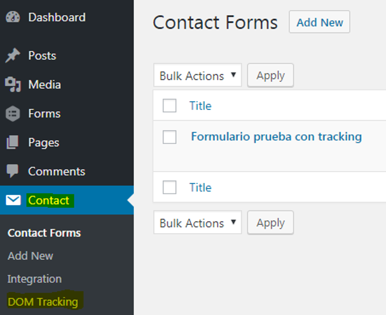386x315 pixels.
Task: Select the Pages icon in the sidebar
Action: click(x=13, y=142)
